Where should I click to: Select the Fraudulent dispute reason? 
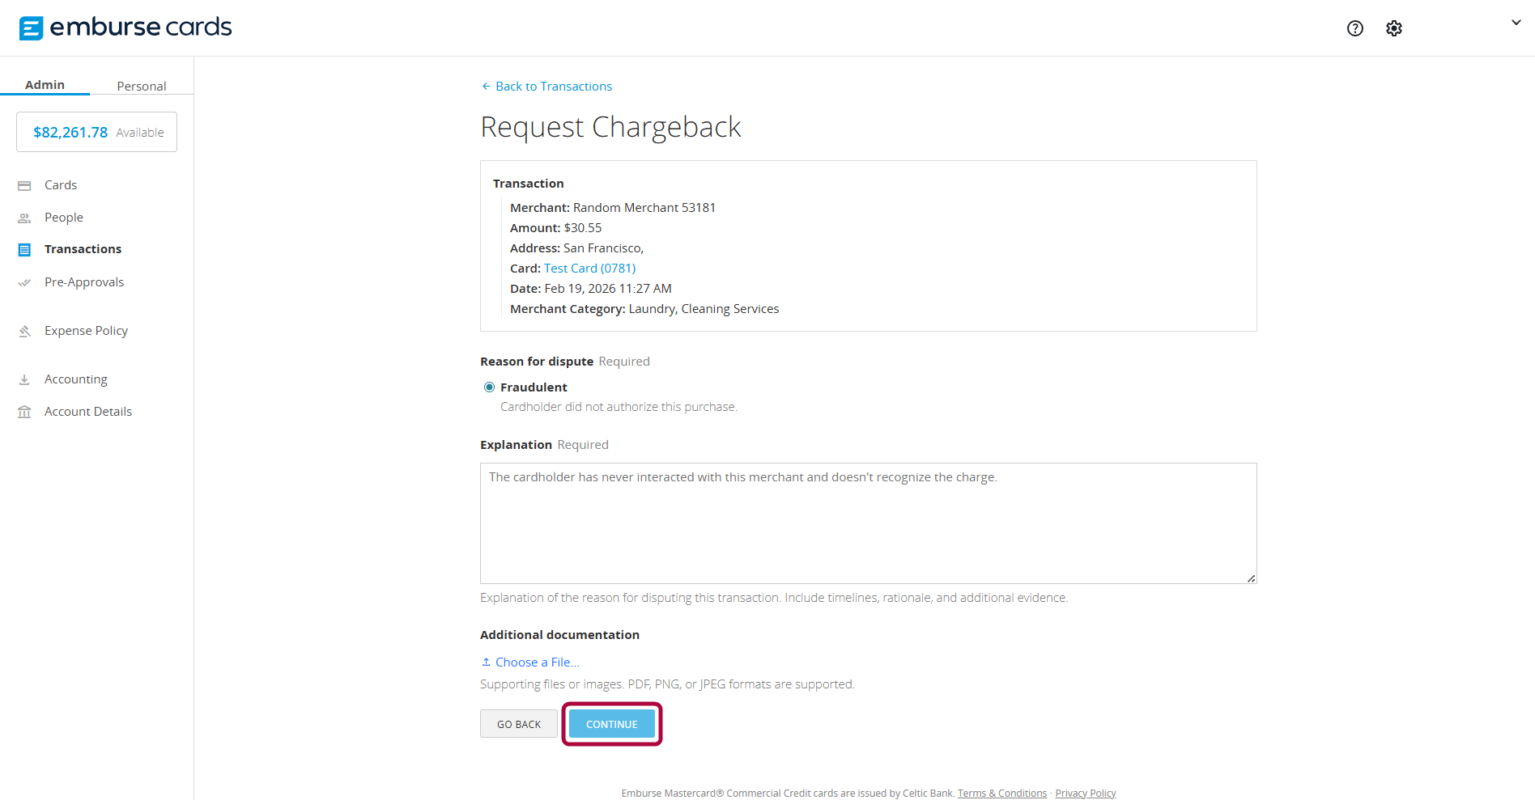pos(489,387)
